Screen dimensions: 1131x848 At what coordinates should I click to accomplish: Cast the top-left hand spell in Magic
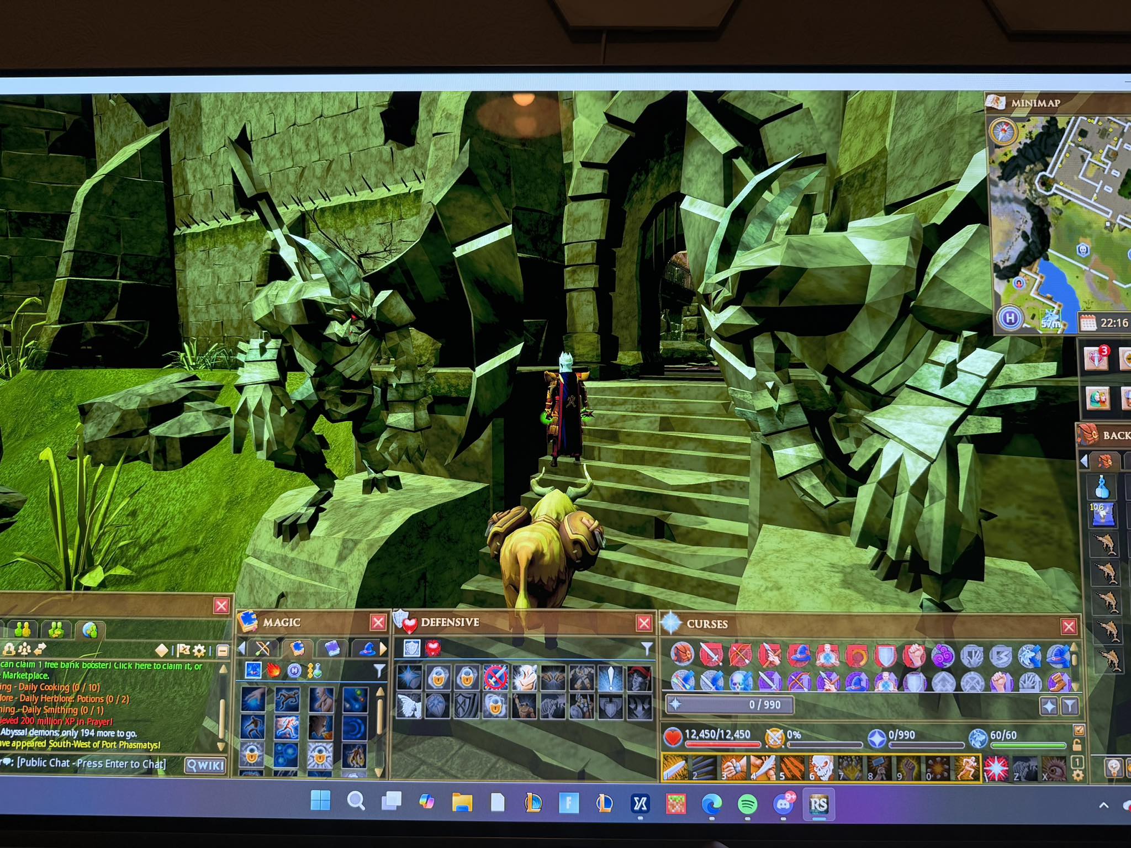click(x=252, y=699)
